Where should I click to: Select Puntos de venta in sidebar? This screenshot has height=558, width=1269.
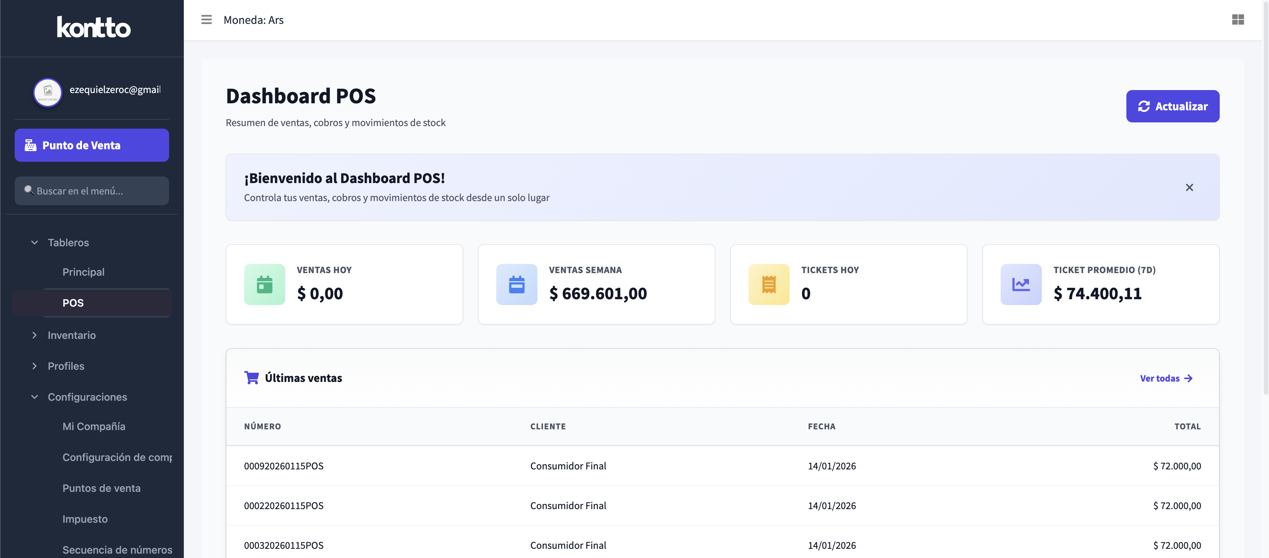click(x=101, y=488)
